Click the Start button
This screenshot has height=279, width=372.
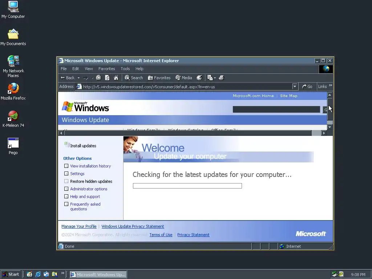pyautogui.click(x=11, y=274)
